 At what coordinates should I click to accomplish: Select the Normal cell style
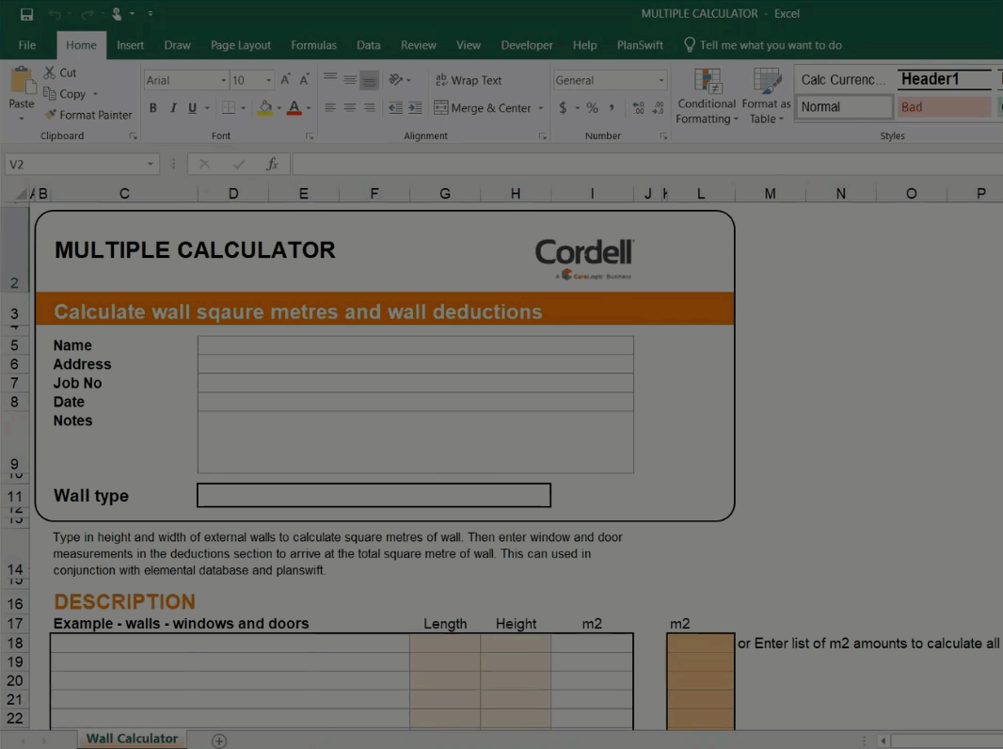point(844,107)
